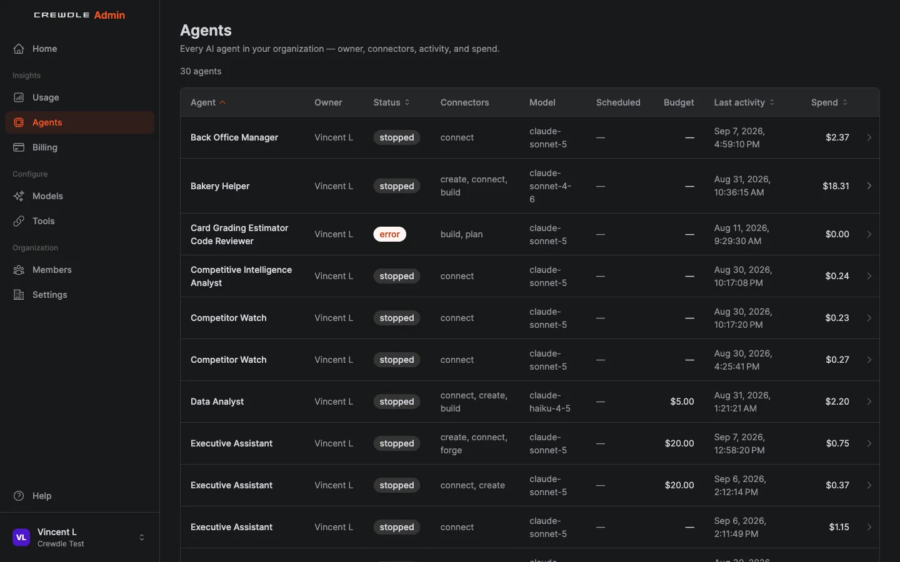Click the Crewdle Admin logo
Screen dimensions: 900x562
[x=79, y=15]
